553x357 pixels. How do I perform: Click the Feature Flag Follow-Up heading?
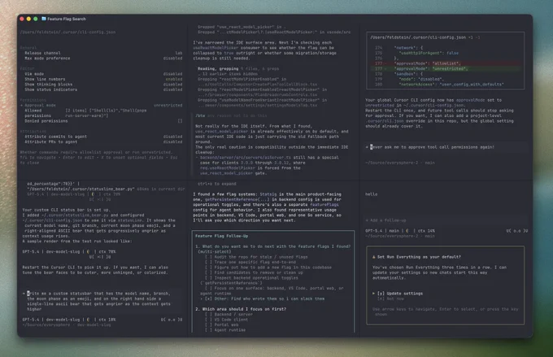click(x=221, y=236)
